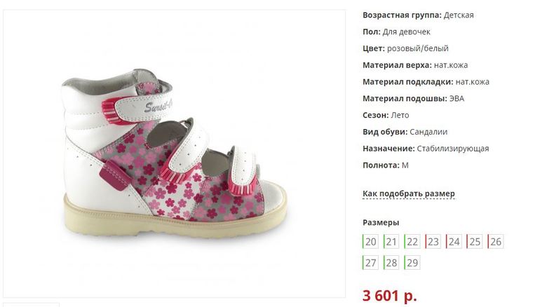The image size is (540, 307).
Task: Click the pink floral sandal product image
Action: (x=175, y=153)
